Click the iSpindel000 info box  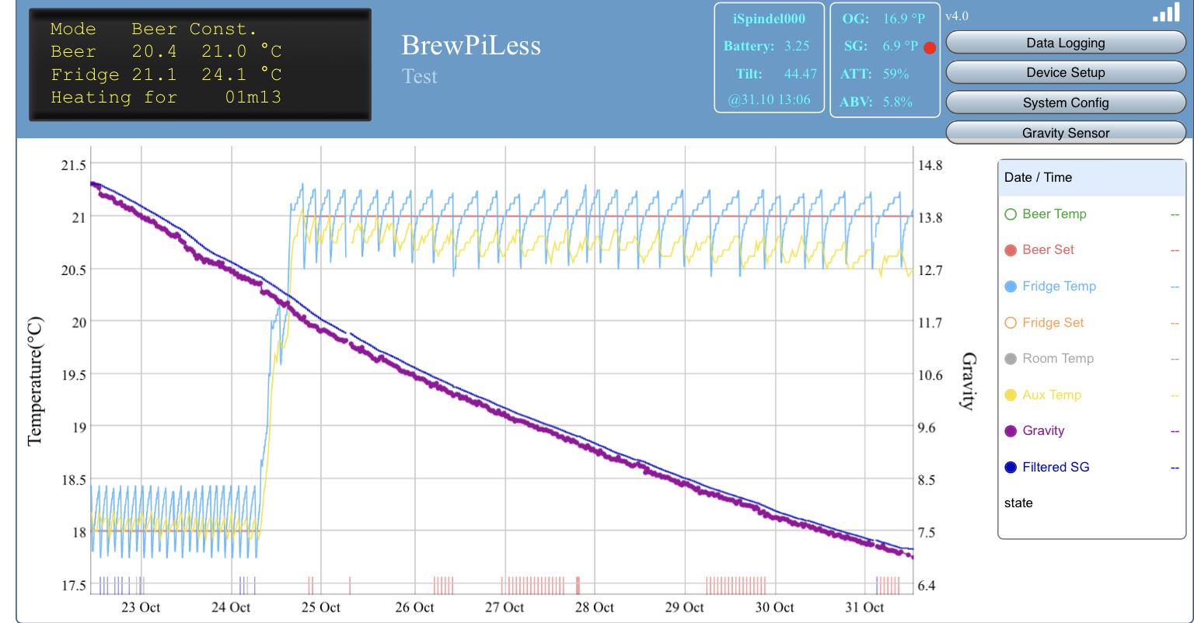pyautogui.click(x=769, y=58)
